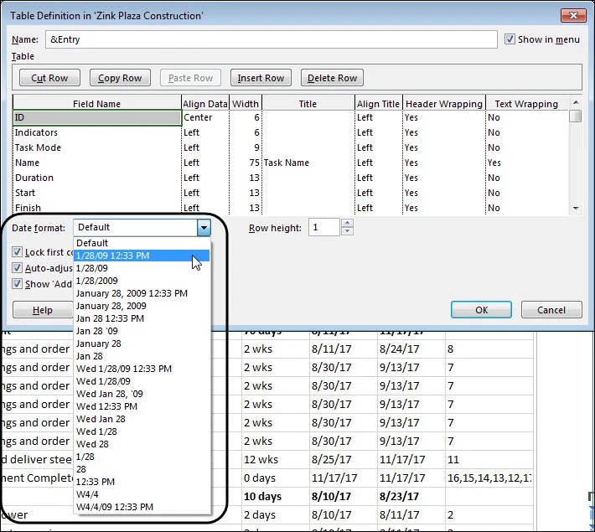The image size is (595, 532).
Task: Click width value 75 cell
Action: pos(246,163)
